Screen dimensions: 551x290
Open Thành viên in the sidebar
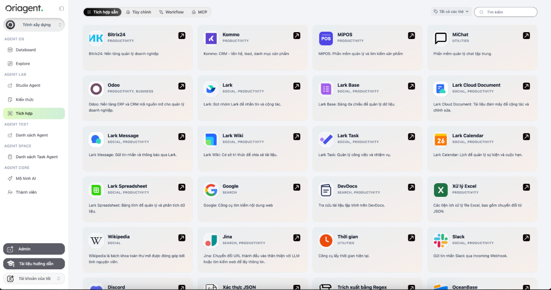click(x=34, y=192)
